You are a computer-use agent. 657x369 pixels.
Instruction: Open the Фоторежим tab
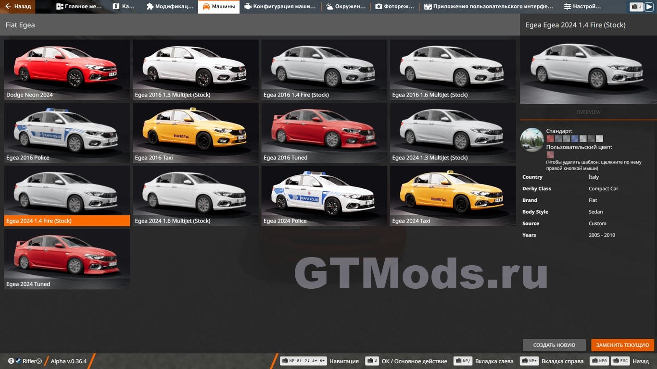tap(394, 7)
